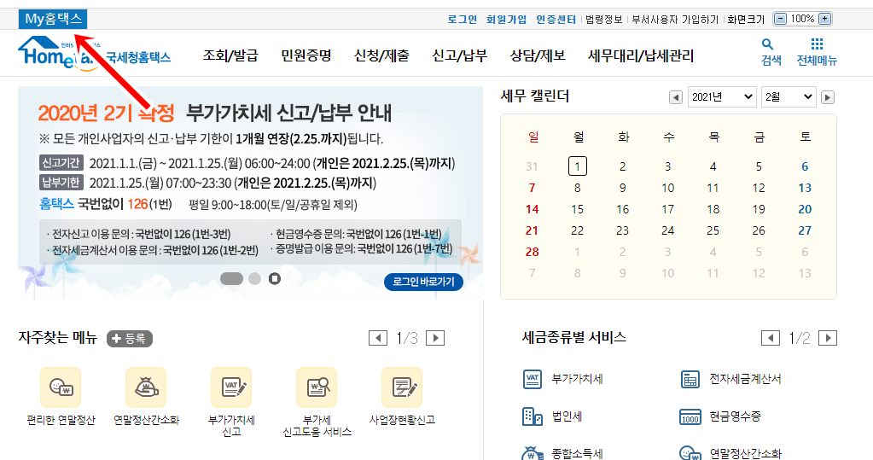Image resolution: width=873 pixels, height=460 pixels.
Task: Show first banner slide indicator
Action: pyautogui.click(x=231, y=278)
